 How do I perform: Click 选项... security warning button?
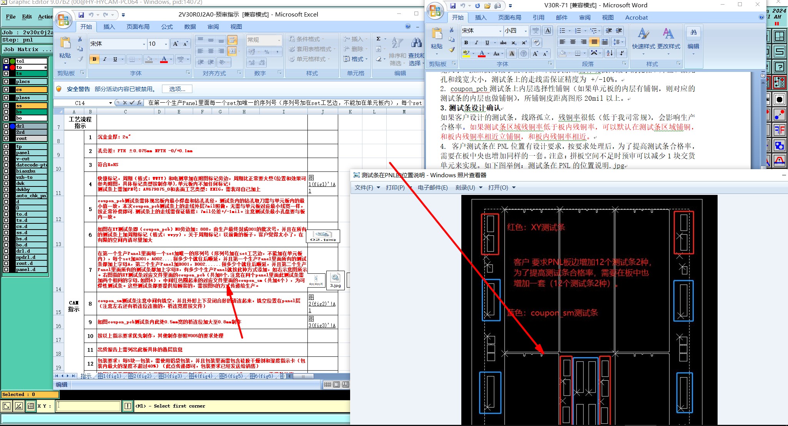pos(177,89)
